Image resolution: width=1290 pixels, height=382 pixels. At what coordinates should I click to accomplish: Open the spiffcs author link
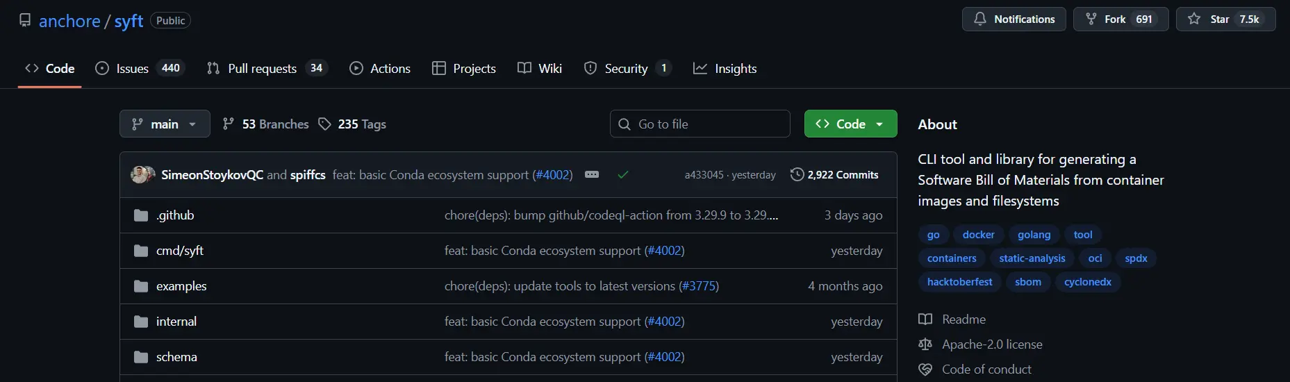click(x=308, y=175)
